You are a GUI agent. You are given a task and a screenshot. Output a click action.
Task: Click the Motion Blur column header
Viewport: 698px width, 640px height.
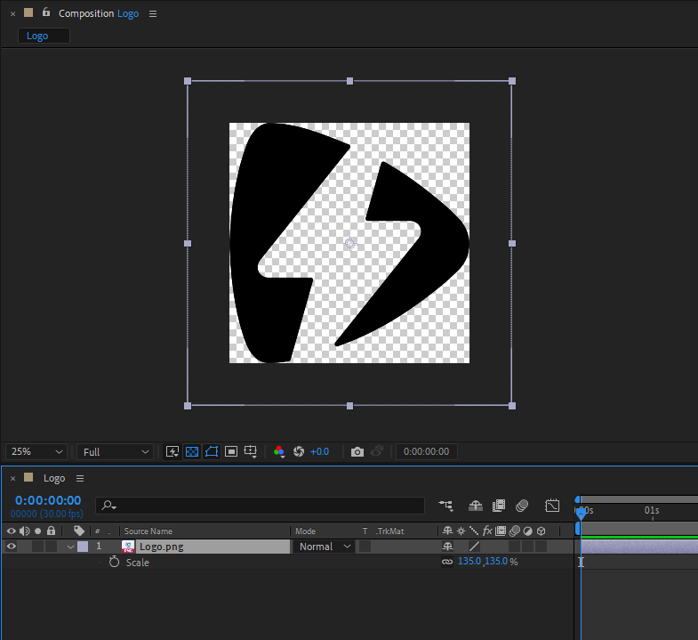514,531
